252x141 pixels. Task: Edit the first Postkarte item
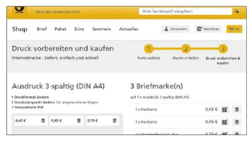pyautogui.click(x=225, y=110)
